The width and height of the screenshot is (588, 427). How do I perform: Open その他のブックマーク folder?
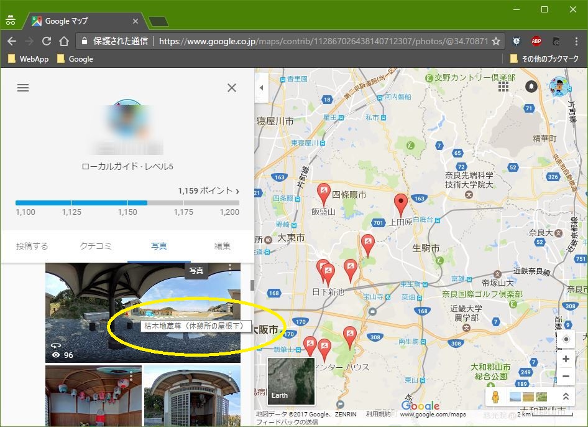(544, 59)
